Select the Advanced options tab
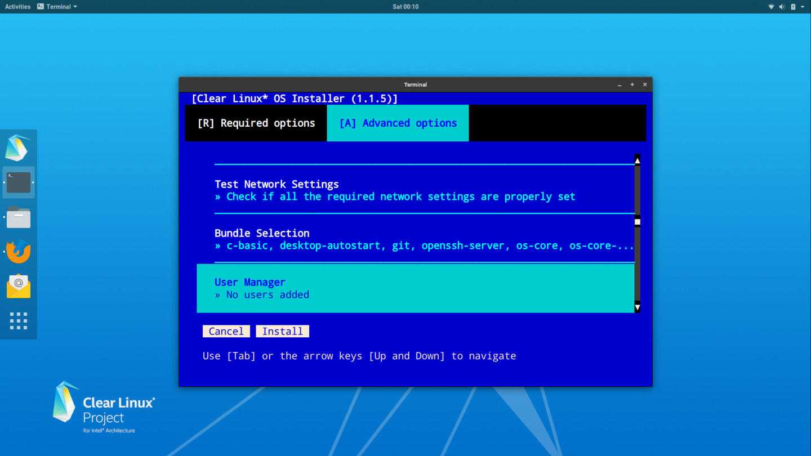Screen dimensions: 811x456 pyautogui.click(x=398, y=123)
